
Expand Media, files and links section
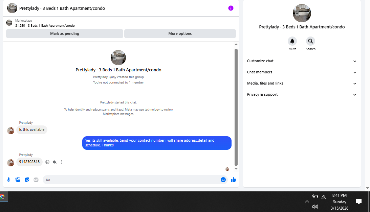pyautogui.click(x=302, y=83)
